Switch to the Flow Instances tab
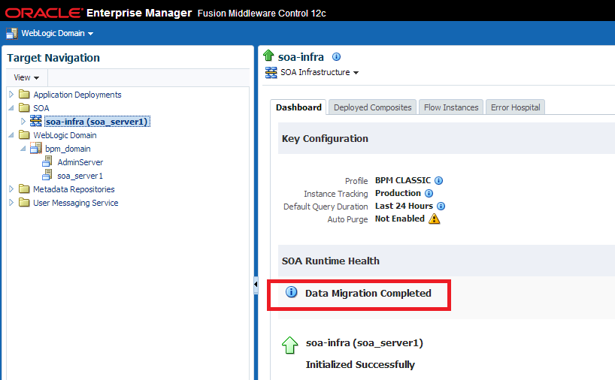 click(451, 107)
